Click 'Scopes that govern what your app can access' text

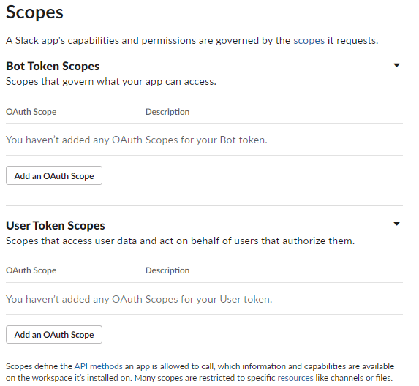pos(111,81)
